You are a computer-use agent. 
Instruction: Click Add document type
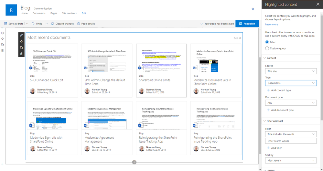pyautogui.click(x=280, y=110)
